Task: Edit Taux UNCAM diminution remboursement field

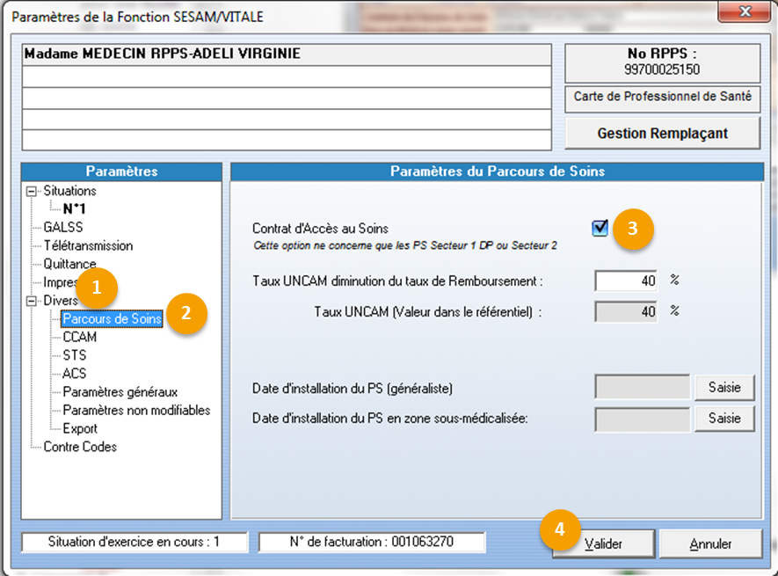Action: tap(626, 281)
